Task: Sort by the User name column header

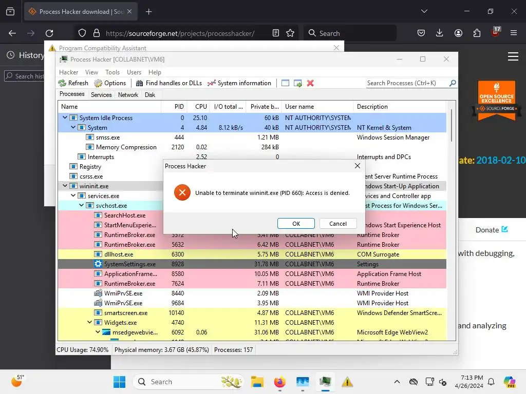Action: coord(317,107)
